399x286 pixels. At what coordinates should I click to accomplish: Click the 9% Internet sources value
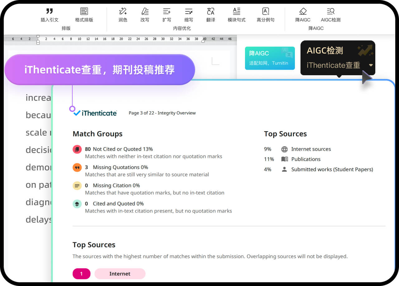(x=267, y=149)
